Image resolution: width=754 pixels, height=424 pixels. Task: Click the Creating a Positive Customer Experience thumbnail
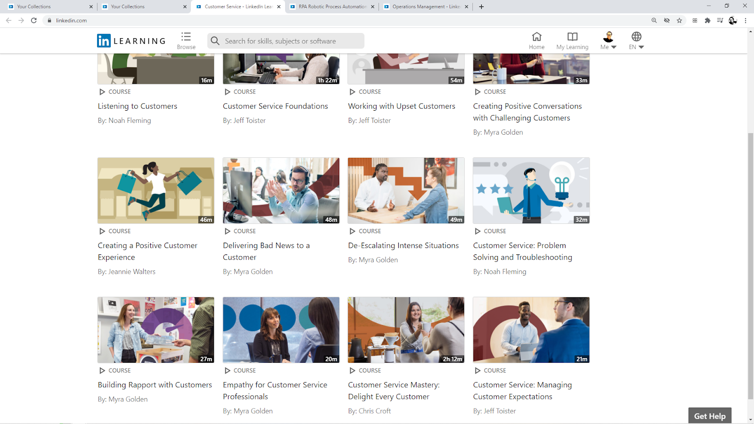click(156, 190)
